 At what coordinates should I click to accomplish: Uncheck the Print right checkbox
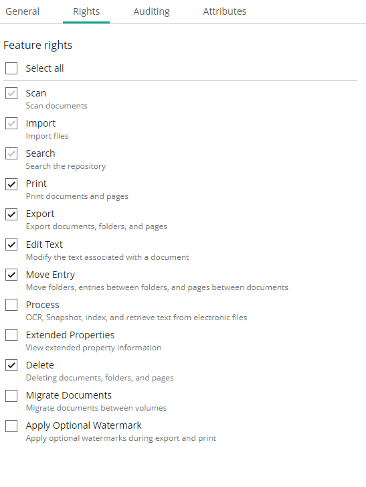(x=11, y=184)
